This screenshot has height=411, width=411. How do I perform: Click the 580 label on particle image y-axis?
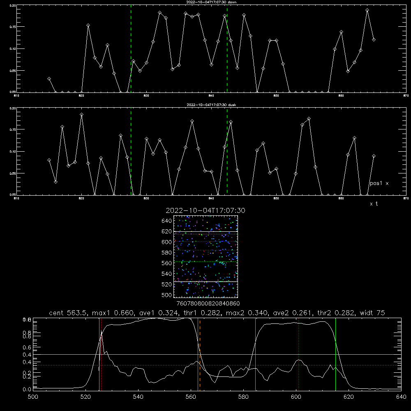point(167,253)
